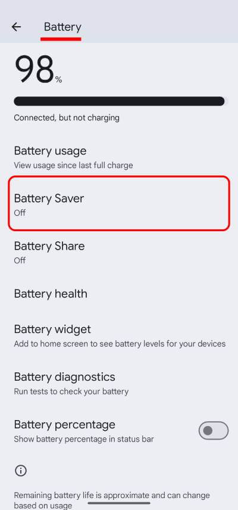Open Battery Share settings

click(x=119, y=253)
